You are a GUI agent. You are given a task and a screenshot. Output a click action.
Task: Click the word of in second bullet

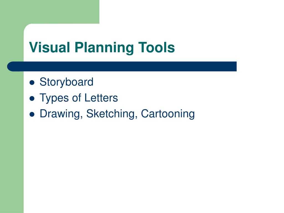(x=77, y=98)
